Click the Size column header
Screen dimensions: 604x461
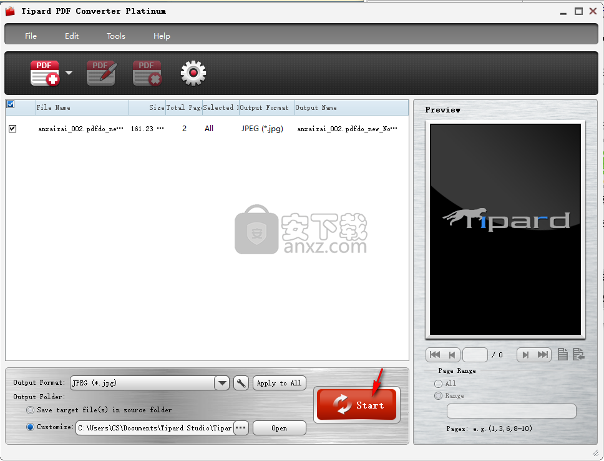pos(147,107)
